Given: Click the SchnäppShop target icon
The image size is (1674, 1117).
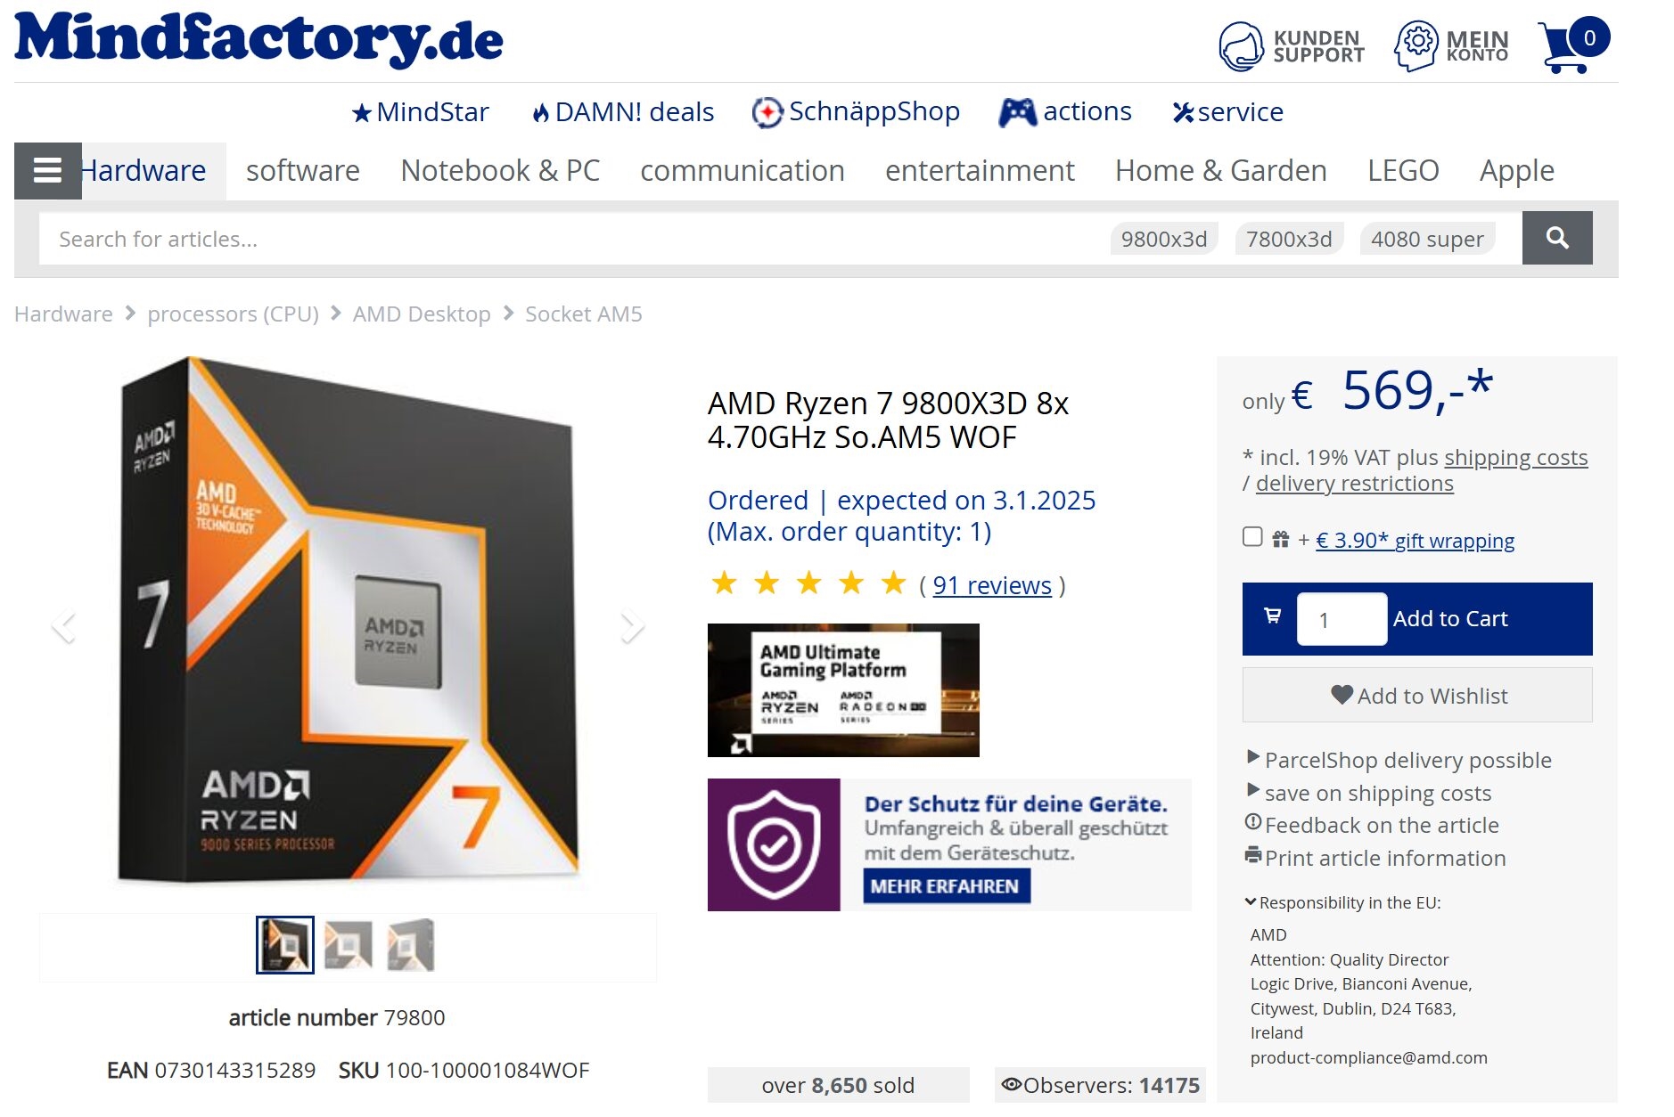Looking at the screenshot, I should click(x=767, y=112).
